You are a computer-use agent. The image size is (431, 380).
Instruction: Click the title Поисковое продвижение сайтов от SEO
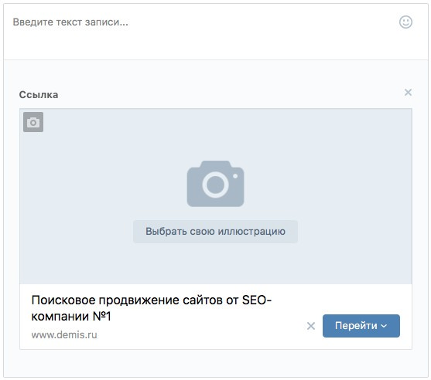point(152,300)
